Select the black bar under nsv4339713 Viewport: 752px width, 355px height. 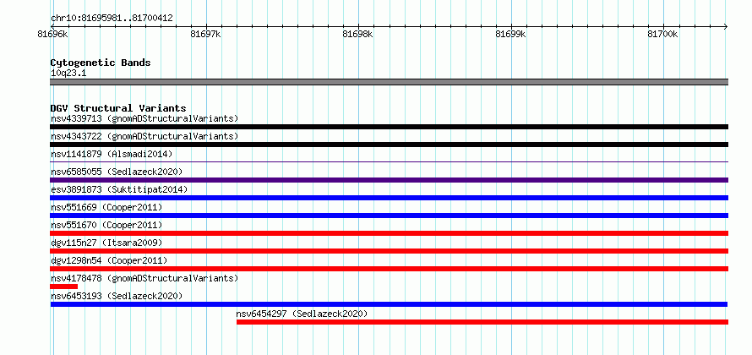point(389,127)
